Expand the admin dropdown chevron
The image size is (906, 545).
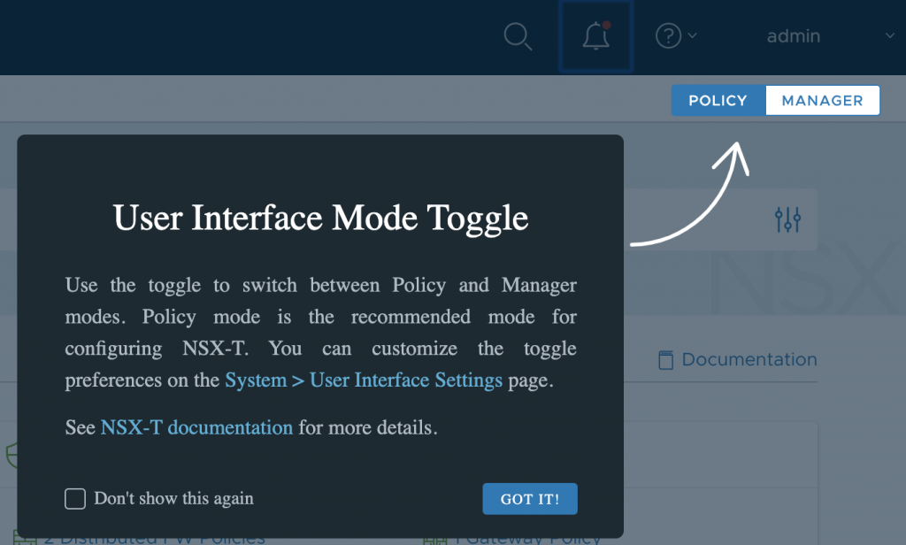[890, 36]
